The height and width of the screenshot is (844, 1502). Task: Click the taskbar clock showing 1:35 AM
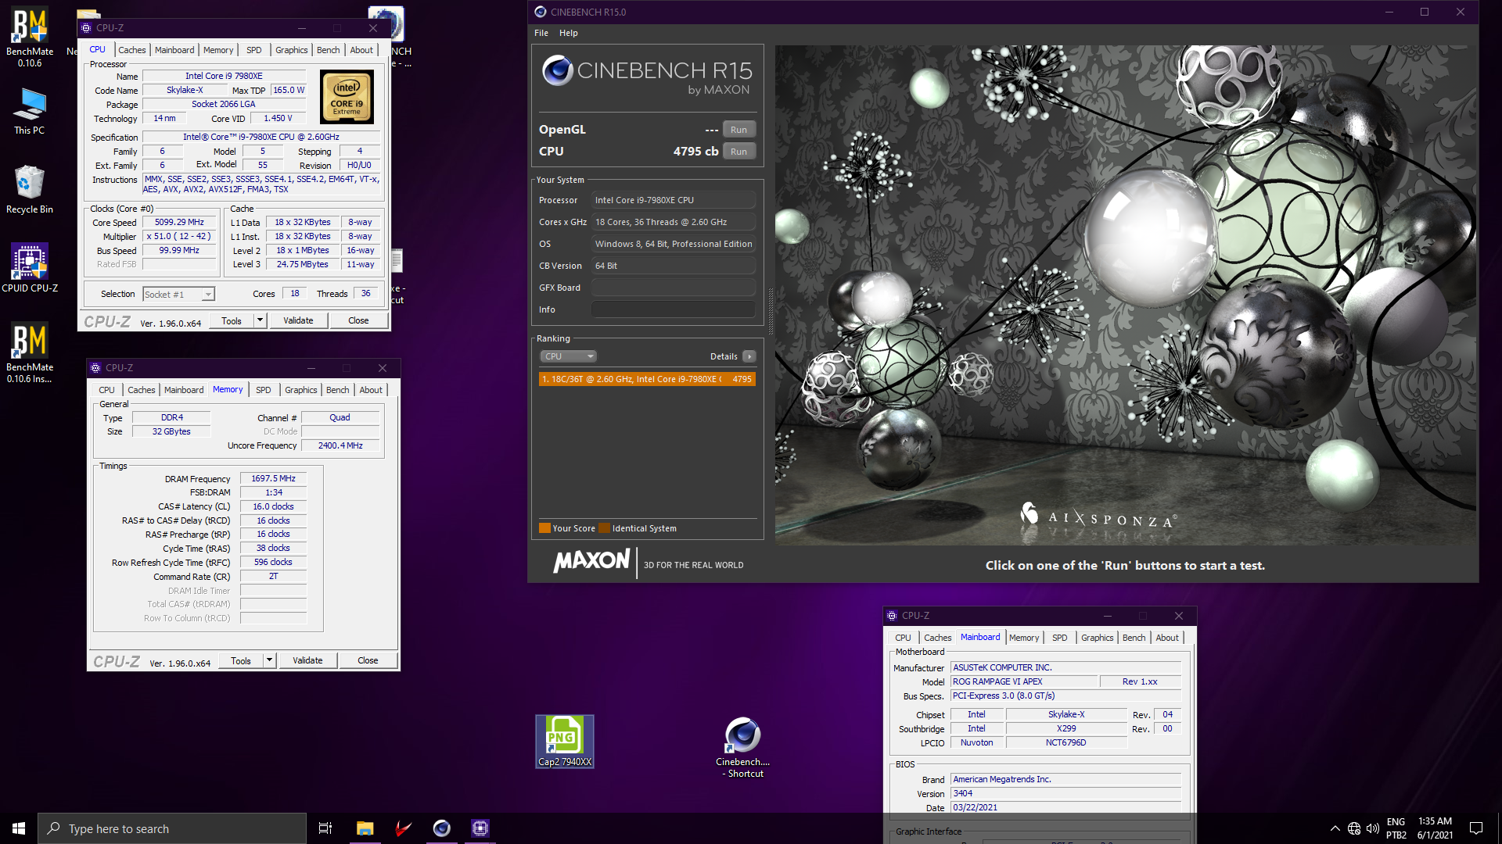point(1435,828)
